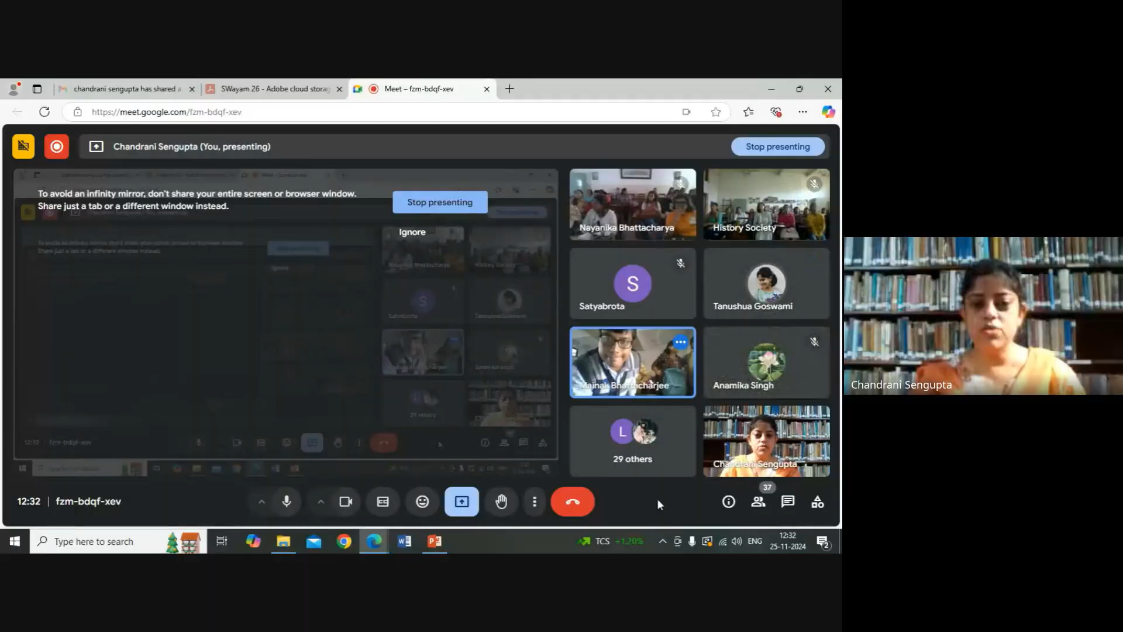Open the emoji reactions button
This screenshot has height=632, width=1123.
click(422, 502)
